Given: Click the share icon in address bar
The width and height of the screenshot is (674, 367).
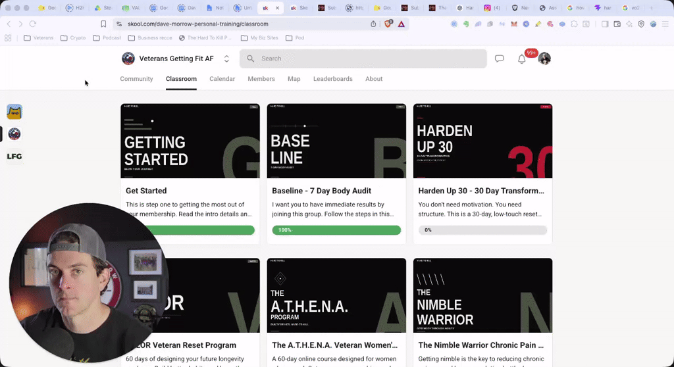Looking at the screenshot, I should coord(373,24).
